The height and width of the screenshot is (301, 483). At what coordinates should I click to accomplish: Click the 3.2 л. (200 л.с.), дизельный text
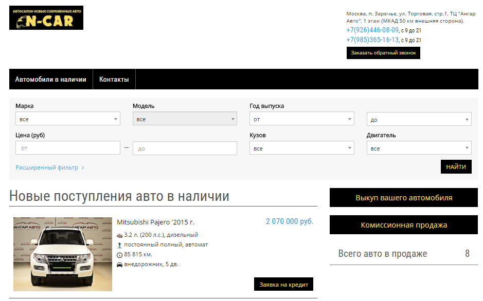click(x=161, y=235)
